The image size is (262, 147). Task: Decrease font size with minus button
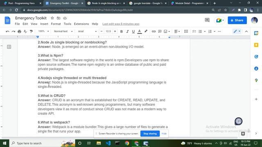coord(102,31)
